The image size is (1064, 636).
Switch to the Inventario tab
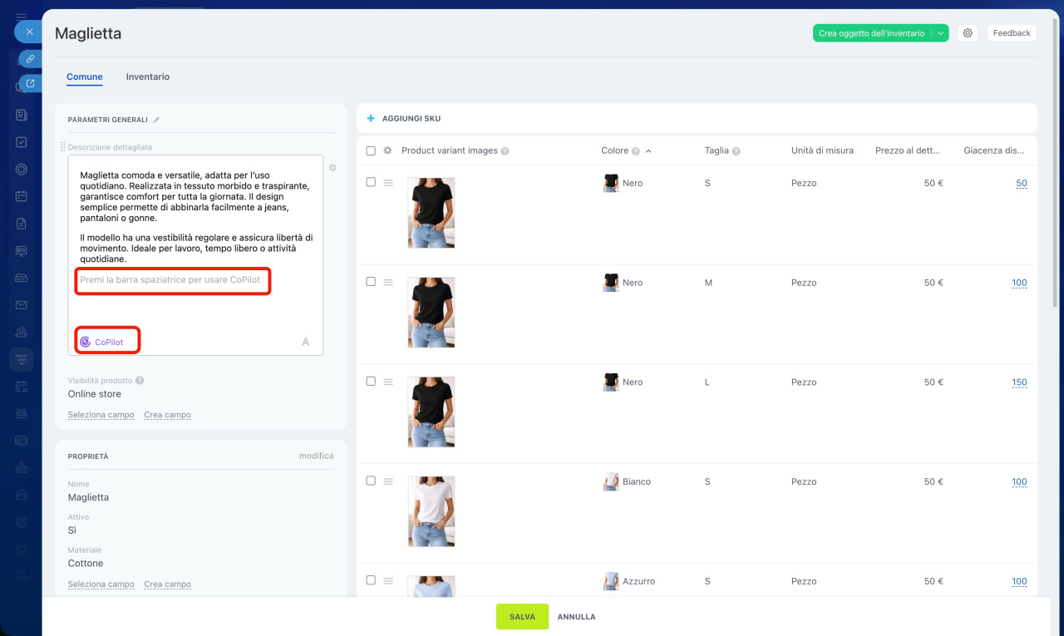(x=148, y=76)
